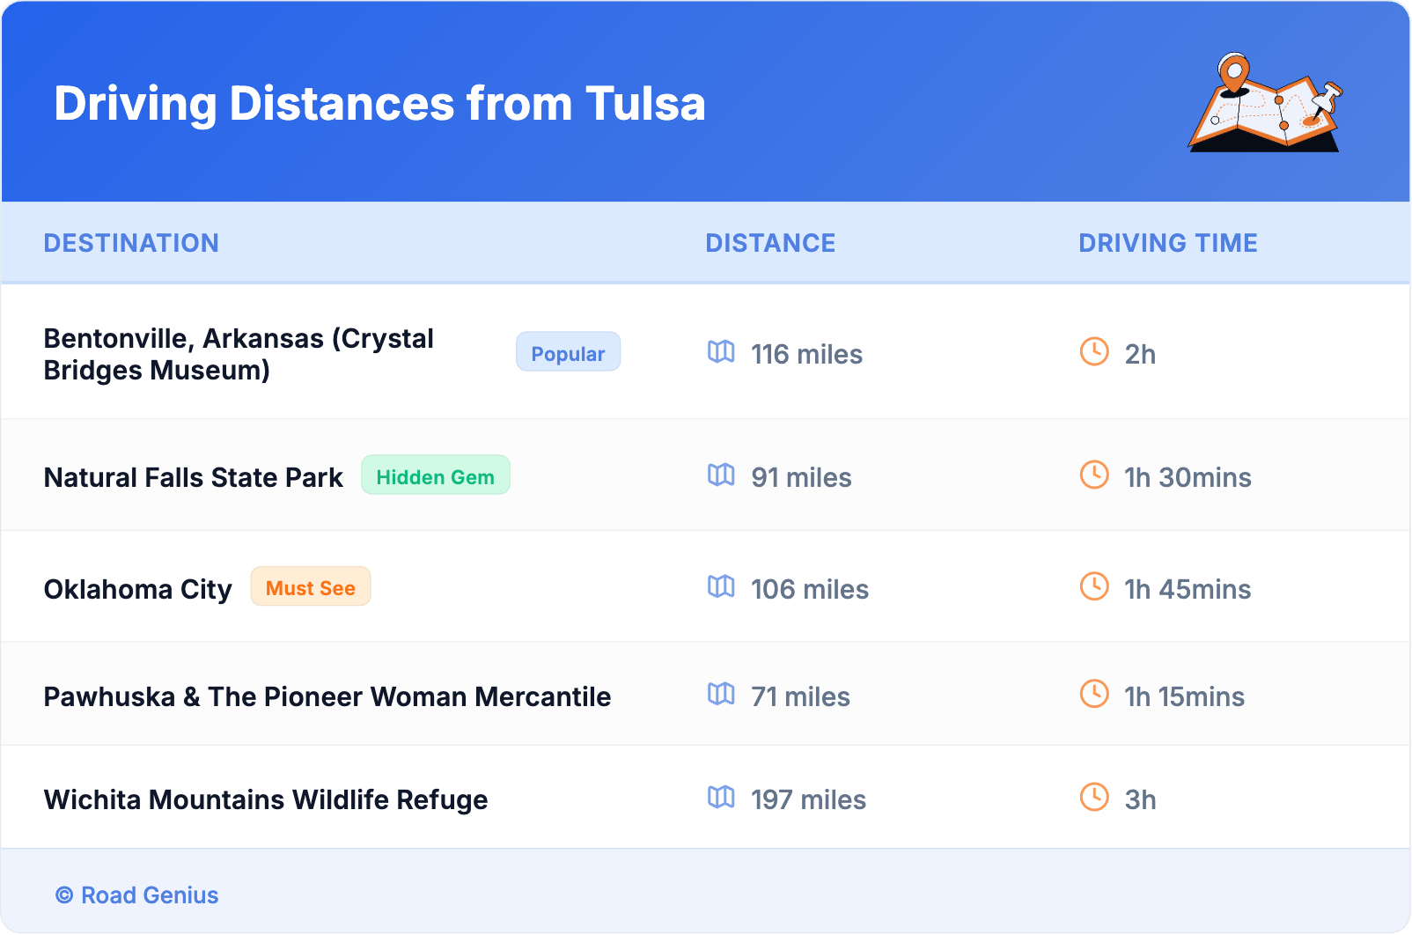This screenshot has height=935, width=1412.
Task: Click map icon beside 106 miles
Action: (721, 586)
